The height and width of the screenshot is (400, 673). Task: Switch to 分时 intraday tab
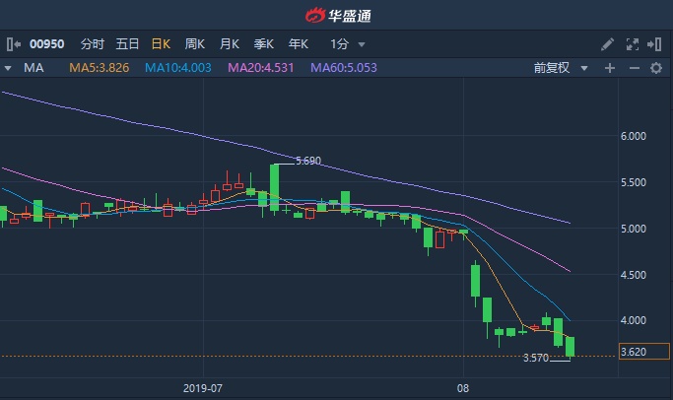pos(93,44)
